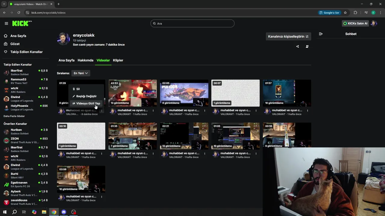Switch to the Ana Sayfa channel tab
The height and width of the screenshot is (216, 385).
66,60
